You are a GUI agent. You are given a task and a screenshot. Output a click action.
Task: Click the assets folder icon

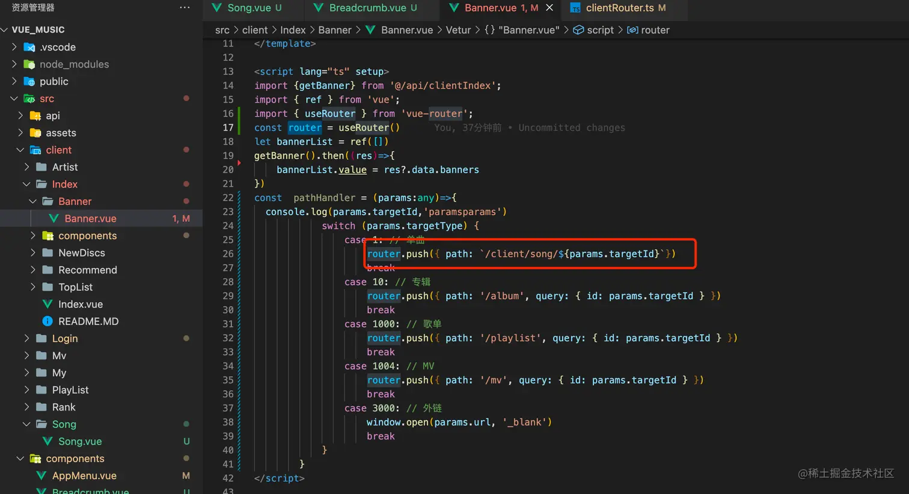pos(35,133)
